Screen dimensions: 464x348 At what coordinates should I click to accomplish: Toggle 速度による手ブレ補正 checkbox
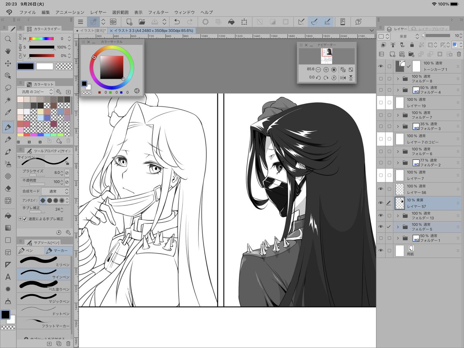(25, 219)
